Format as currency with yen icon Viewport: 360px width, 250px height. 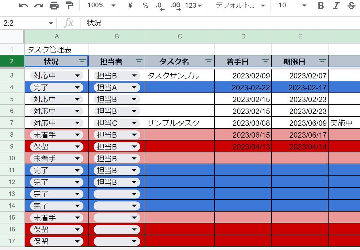coord(130,5)
